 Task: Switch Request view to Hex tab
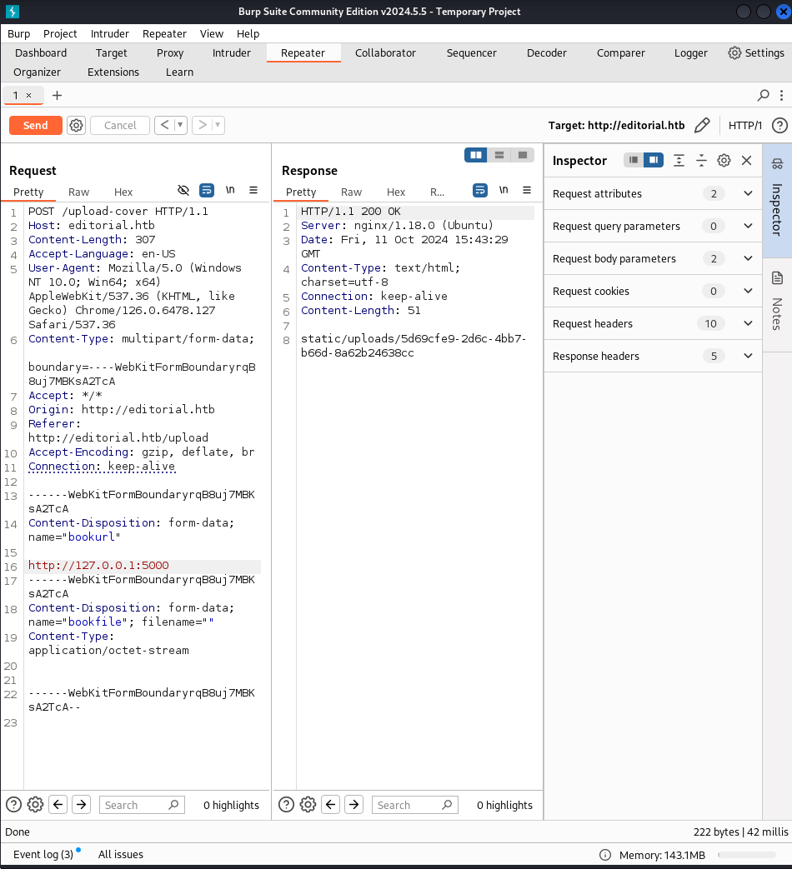[x=123, y=192]
